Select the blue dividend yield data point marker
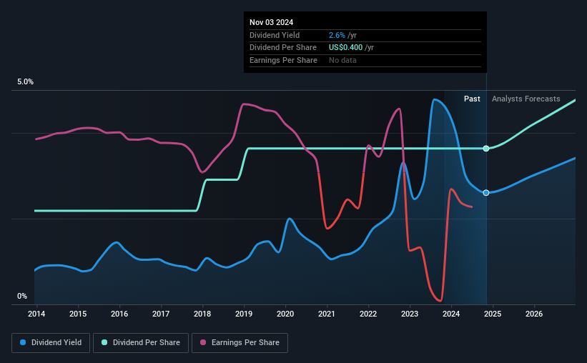This screenshot has width=587, height=363. tap(486, 193)
